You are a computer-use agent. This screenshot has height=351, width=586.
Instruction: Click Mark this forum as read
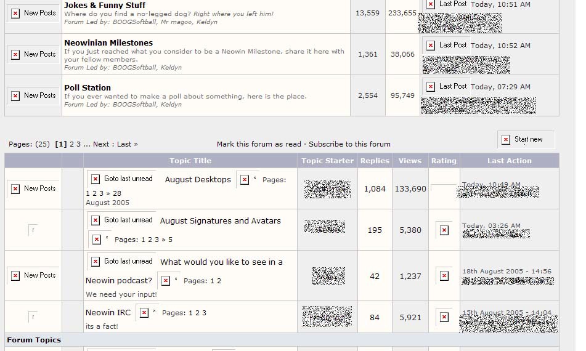pos(259,144)
